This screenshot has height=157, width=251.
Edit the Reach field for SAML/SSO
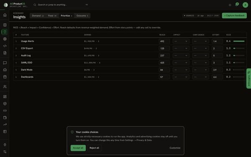[164, 63]
